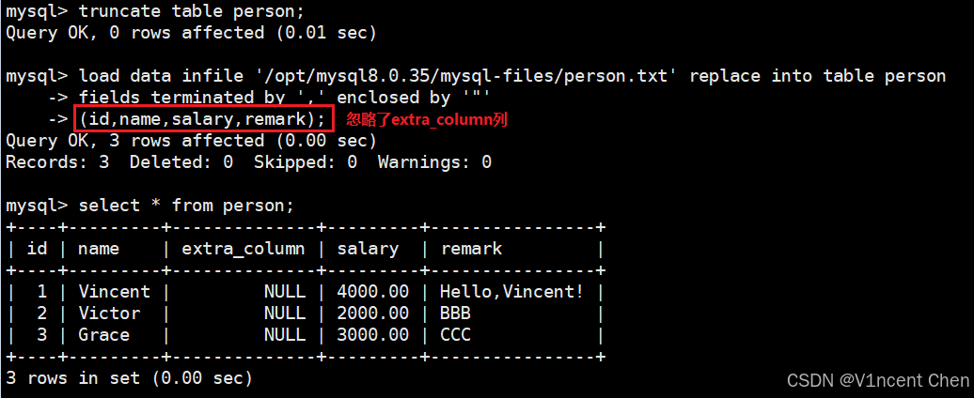Click the 'remark' column header
The width and height of the screenshot is (974, 398).
pyautogui.click(x=471, y=249)
